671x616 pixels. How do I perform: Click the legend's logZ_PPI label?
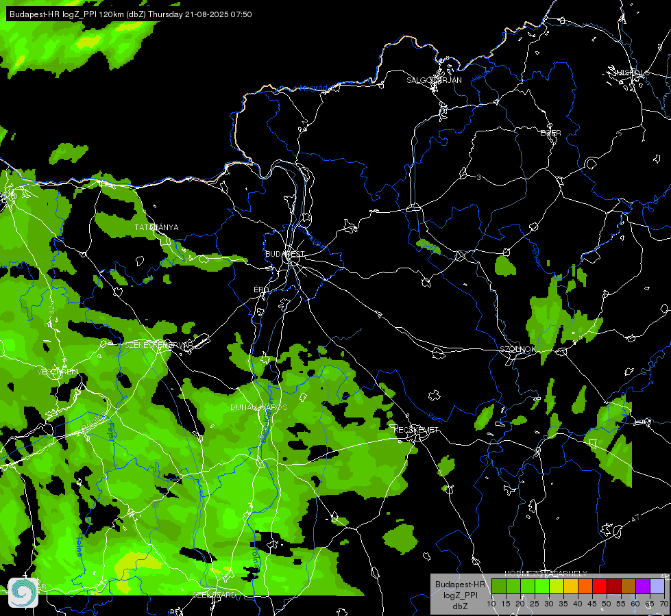pyautogui.click(x=460, y=595)
